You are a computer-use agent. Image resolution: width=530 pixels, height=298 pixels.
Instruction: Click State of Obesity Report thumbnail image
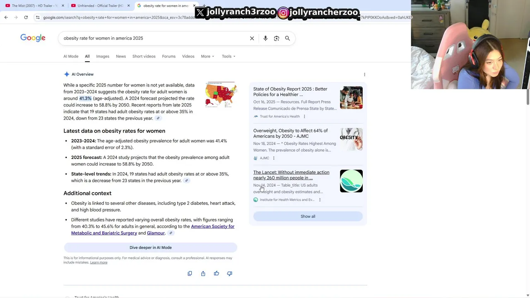tap(351, 98)
